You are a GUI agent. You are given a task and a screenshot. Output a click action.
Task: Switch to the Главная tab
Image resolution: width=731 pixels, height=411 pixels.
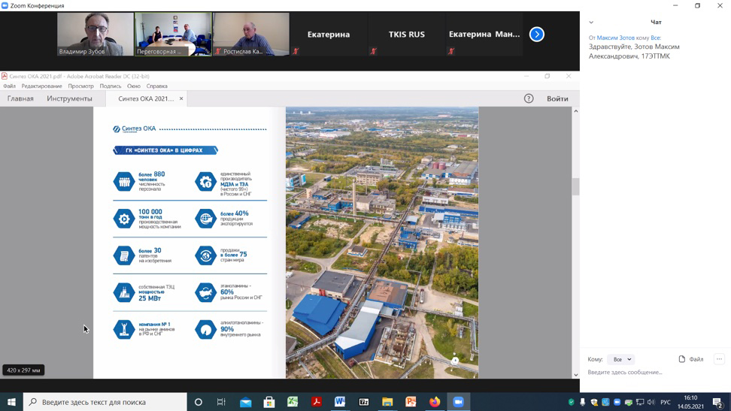[x=20, y=98]
